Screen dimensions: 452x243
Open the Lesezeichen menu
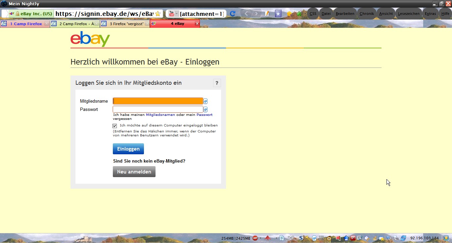click(x=409, y=14)
